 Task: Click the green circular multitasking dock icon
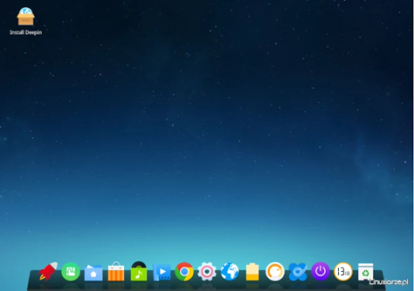click(71, 272)
